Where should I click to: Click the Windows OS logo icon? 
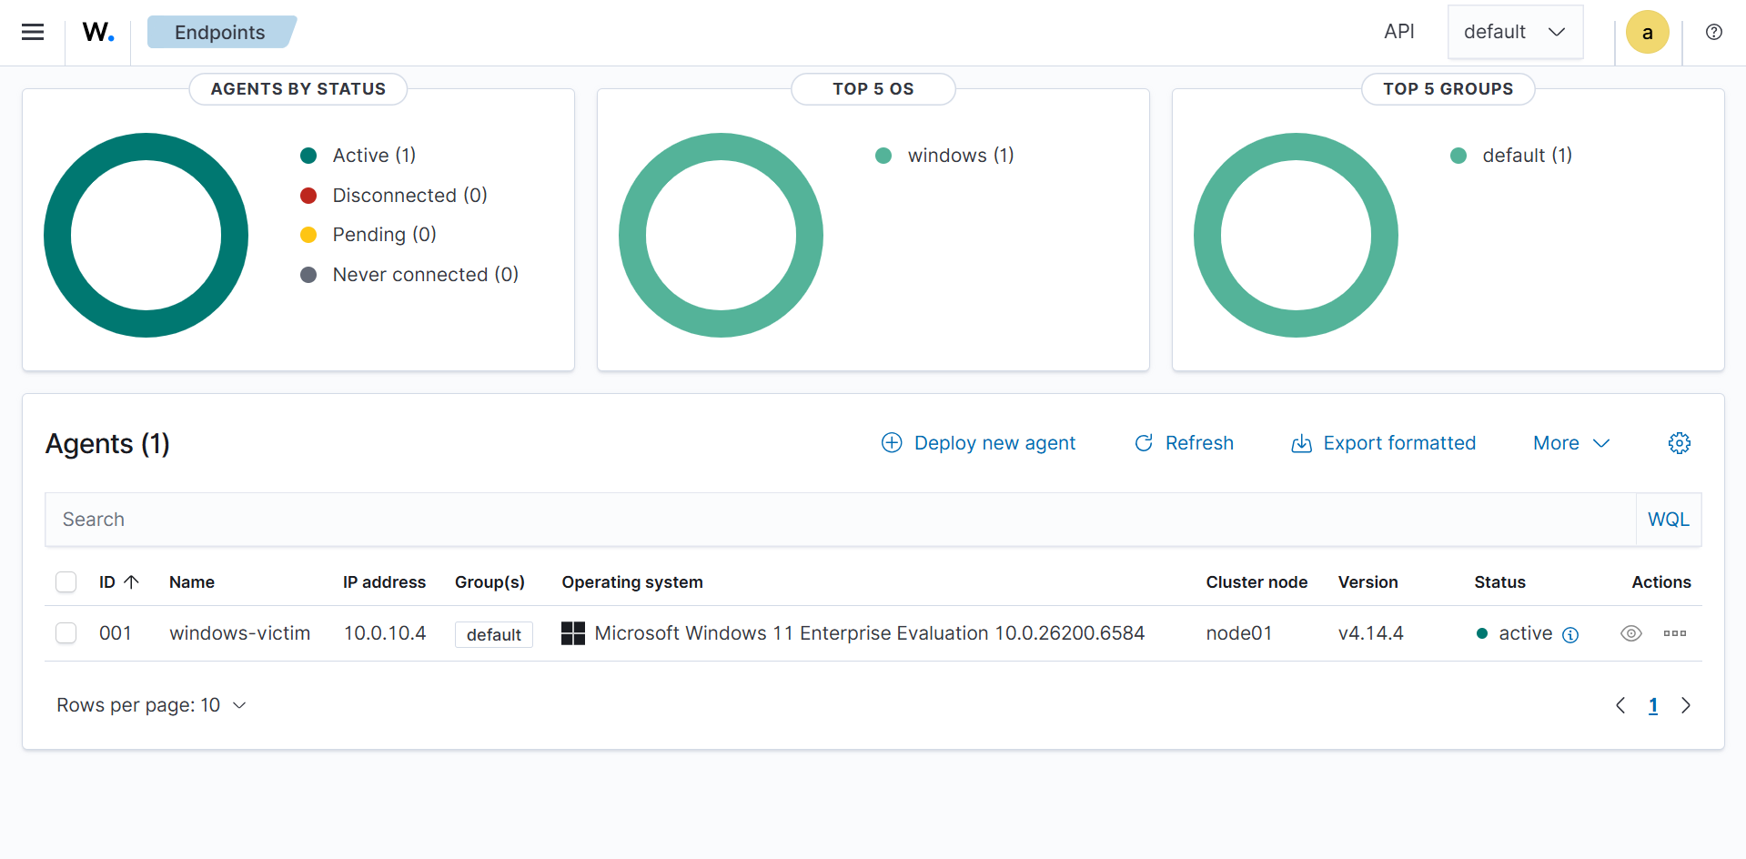click(x=573, y=633)
